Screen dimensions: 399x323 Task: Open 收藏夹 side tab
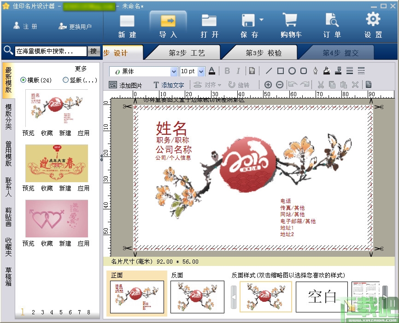[8, 247]
